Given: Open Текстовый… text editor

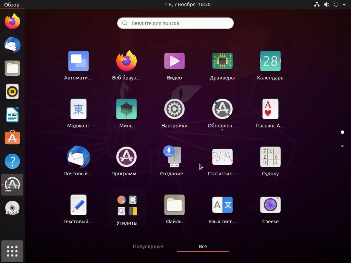Looking at the screenshot, I should (x=78, y=205).
